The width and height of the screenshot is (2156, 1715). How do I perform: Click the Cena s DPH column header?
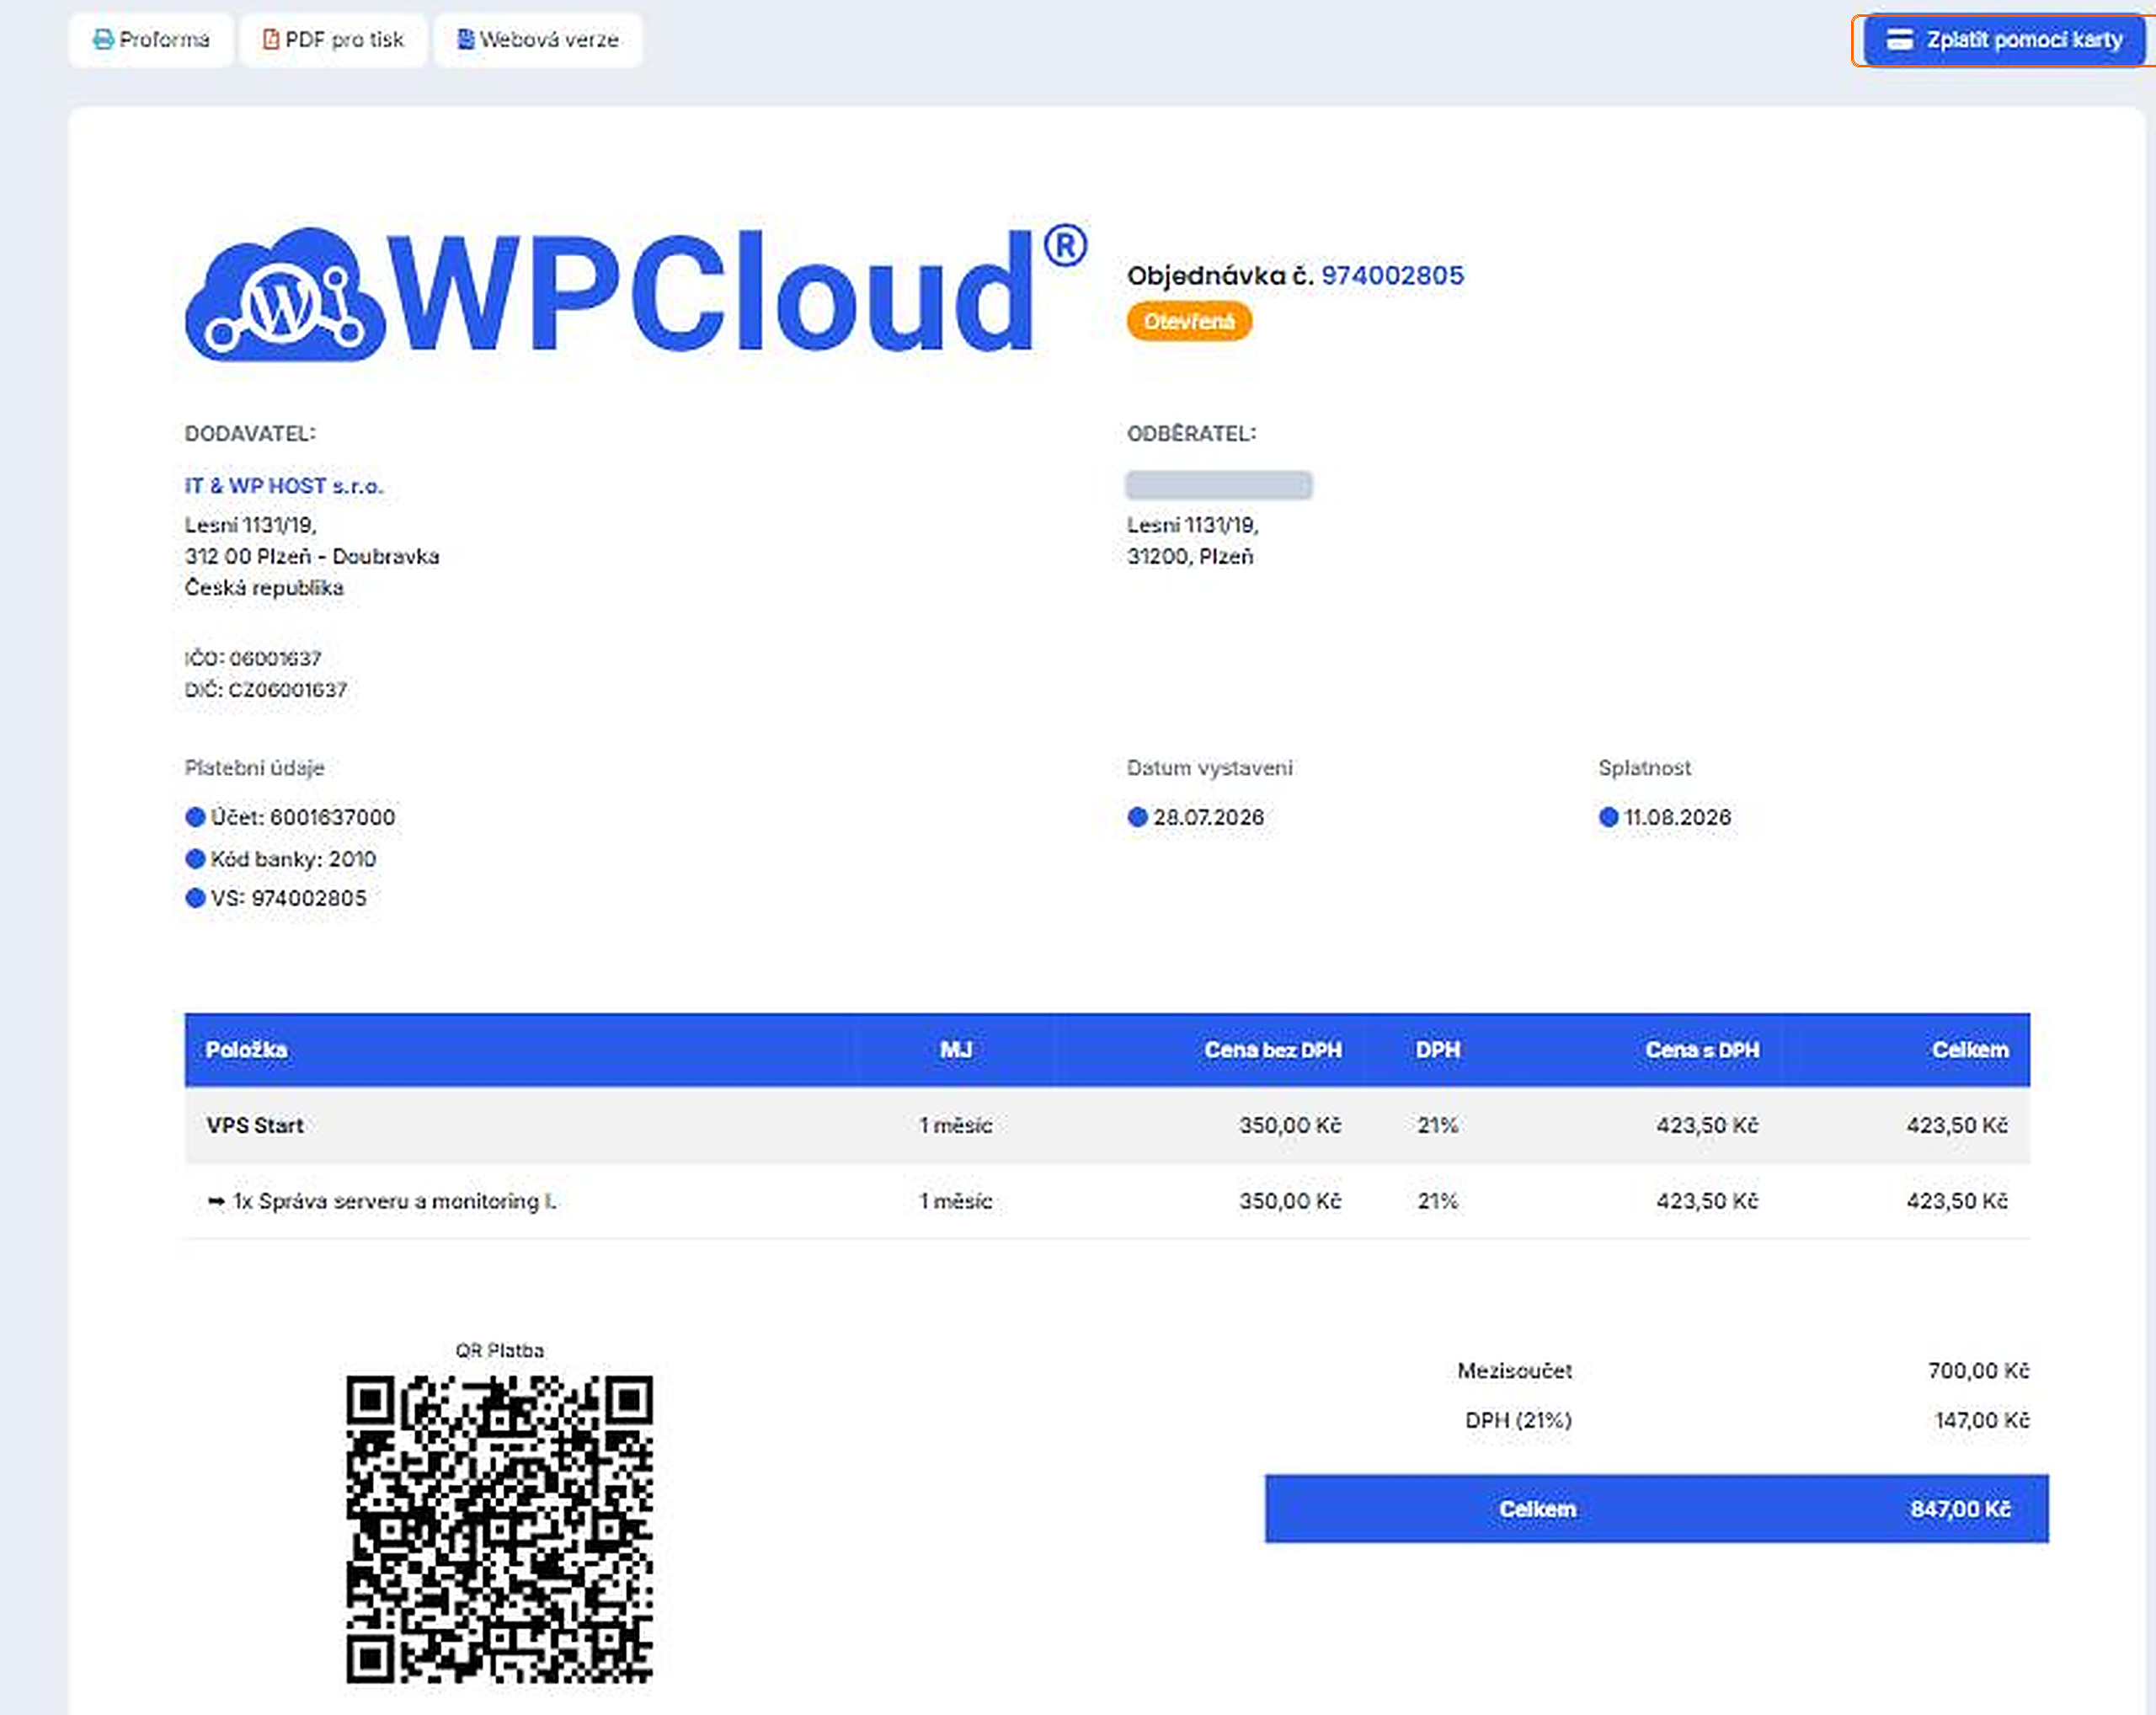(x=1702, y=1050)
